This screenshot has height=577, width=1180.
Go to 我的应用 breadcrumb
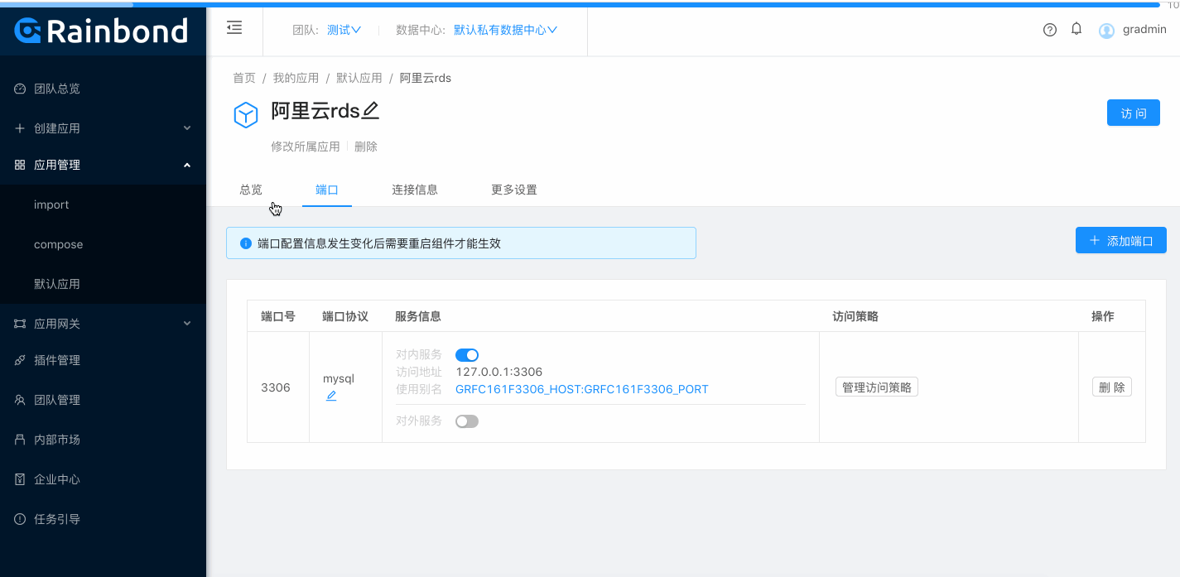[x=296, y=78]
